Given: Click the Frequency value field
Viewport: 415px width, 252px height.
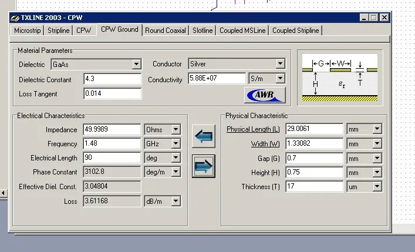Looking at the screenshot, I should (x=112, y=143).
